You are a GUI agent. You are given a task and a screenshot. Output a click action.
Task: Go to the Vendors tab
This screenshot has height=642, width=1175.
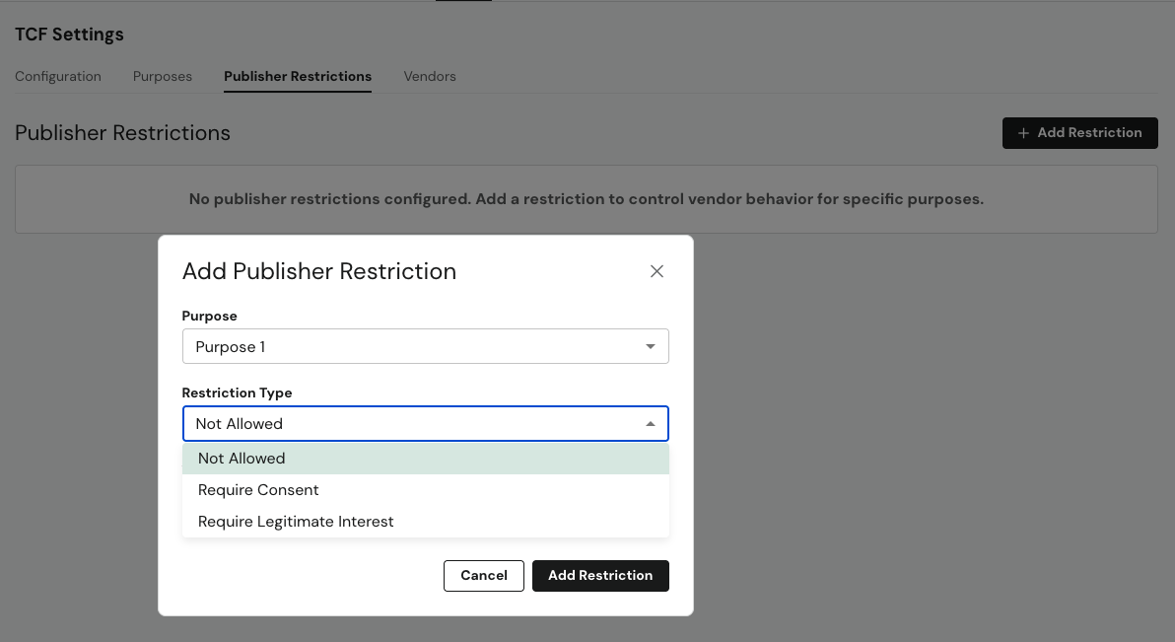[x=430, y=77]
